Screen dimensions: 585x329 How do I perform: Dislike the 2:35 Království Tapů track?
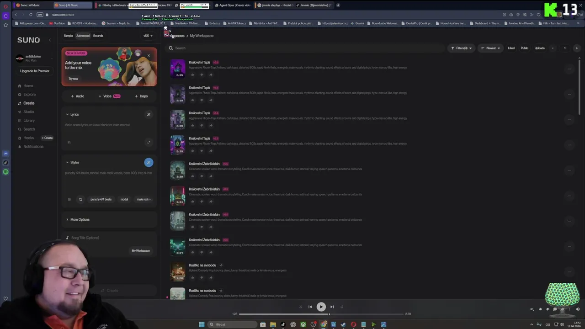[x=202, y=75]
